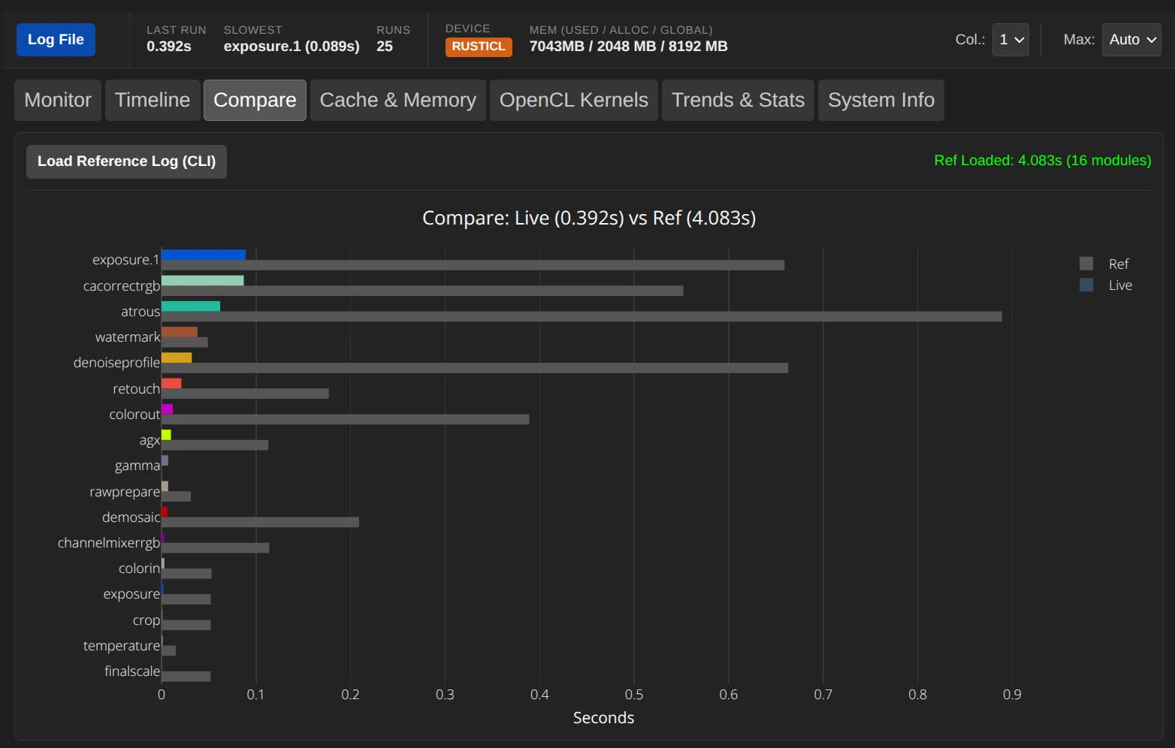Viewport: 1175px width, 748px height.
Task: Go to the OpenCL Kernels tab
Action: pyautogui.click(x=573, y=101)
